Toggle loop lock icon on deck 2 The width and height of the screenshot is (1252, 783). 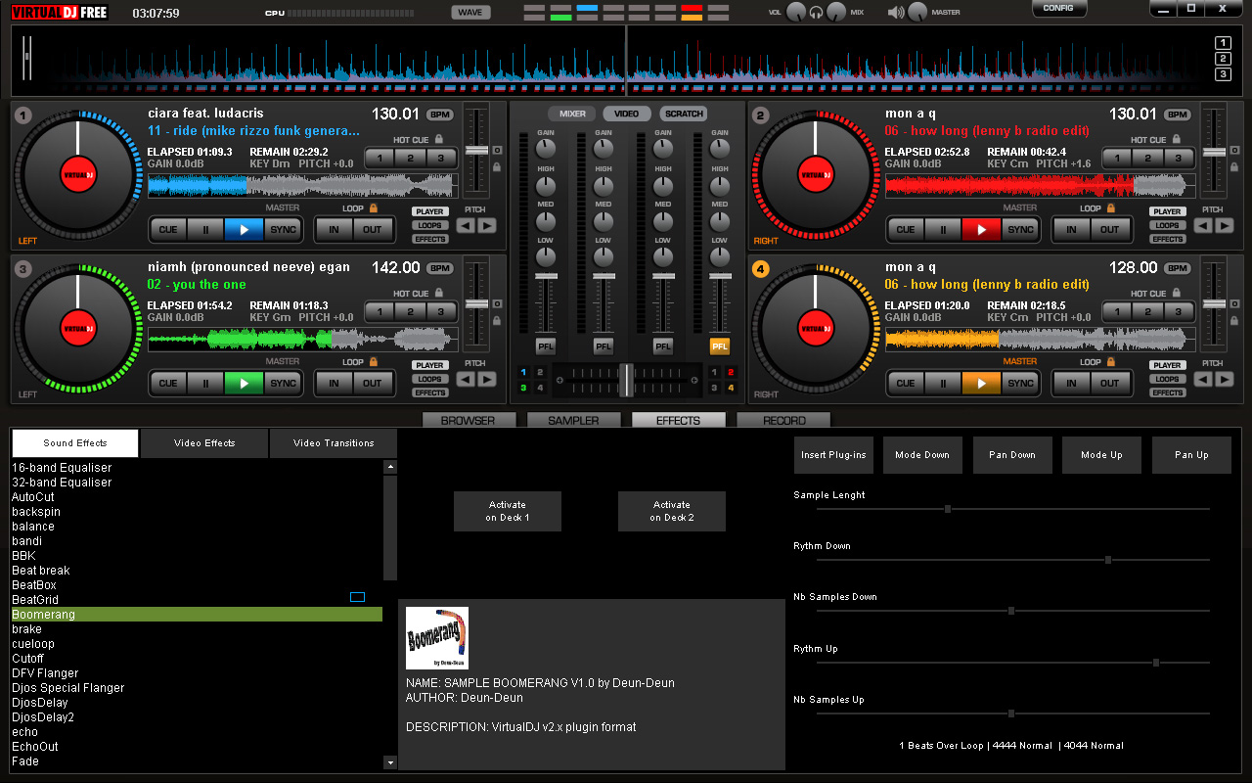pyautogui.click(x=1111, y=208)
